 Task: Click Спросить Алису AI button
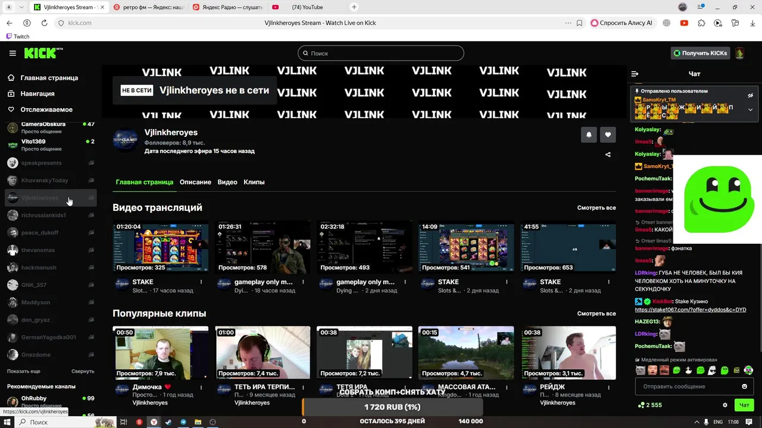(622, 23)
